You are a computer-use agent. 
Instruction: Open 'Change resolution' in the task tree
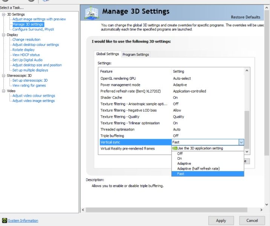(x=26, y=39)
